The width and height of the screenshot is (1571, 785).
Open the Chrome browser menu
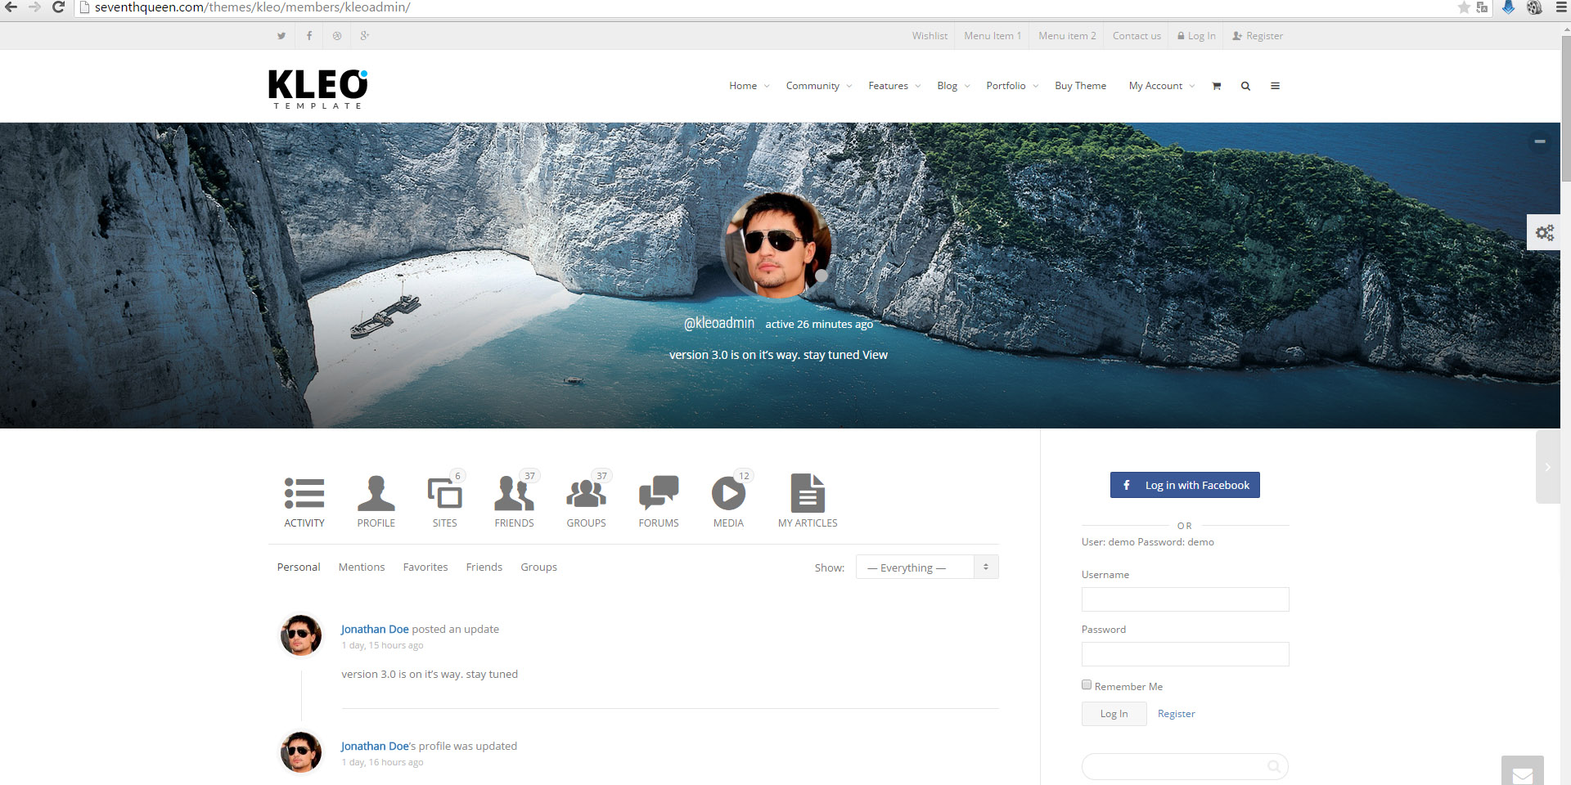(1560, 7)
